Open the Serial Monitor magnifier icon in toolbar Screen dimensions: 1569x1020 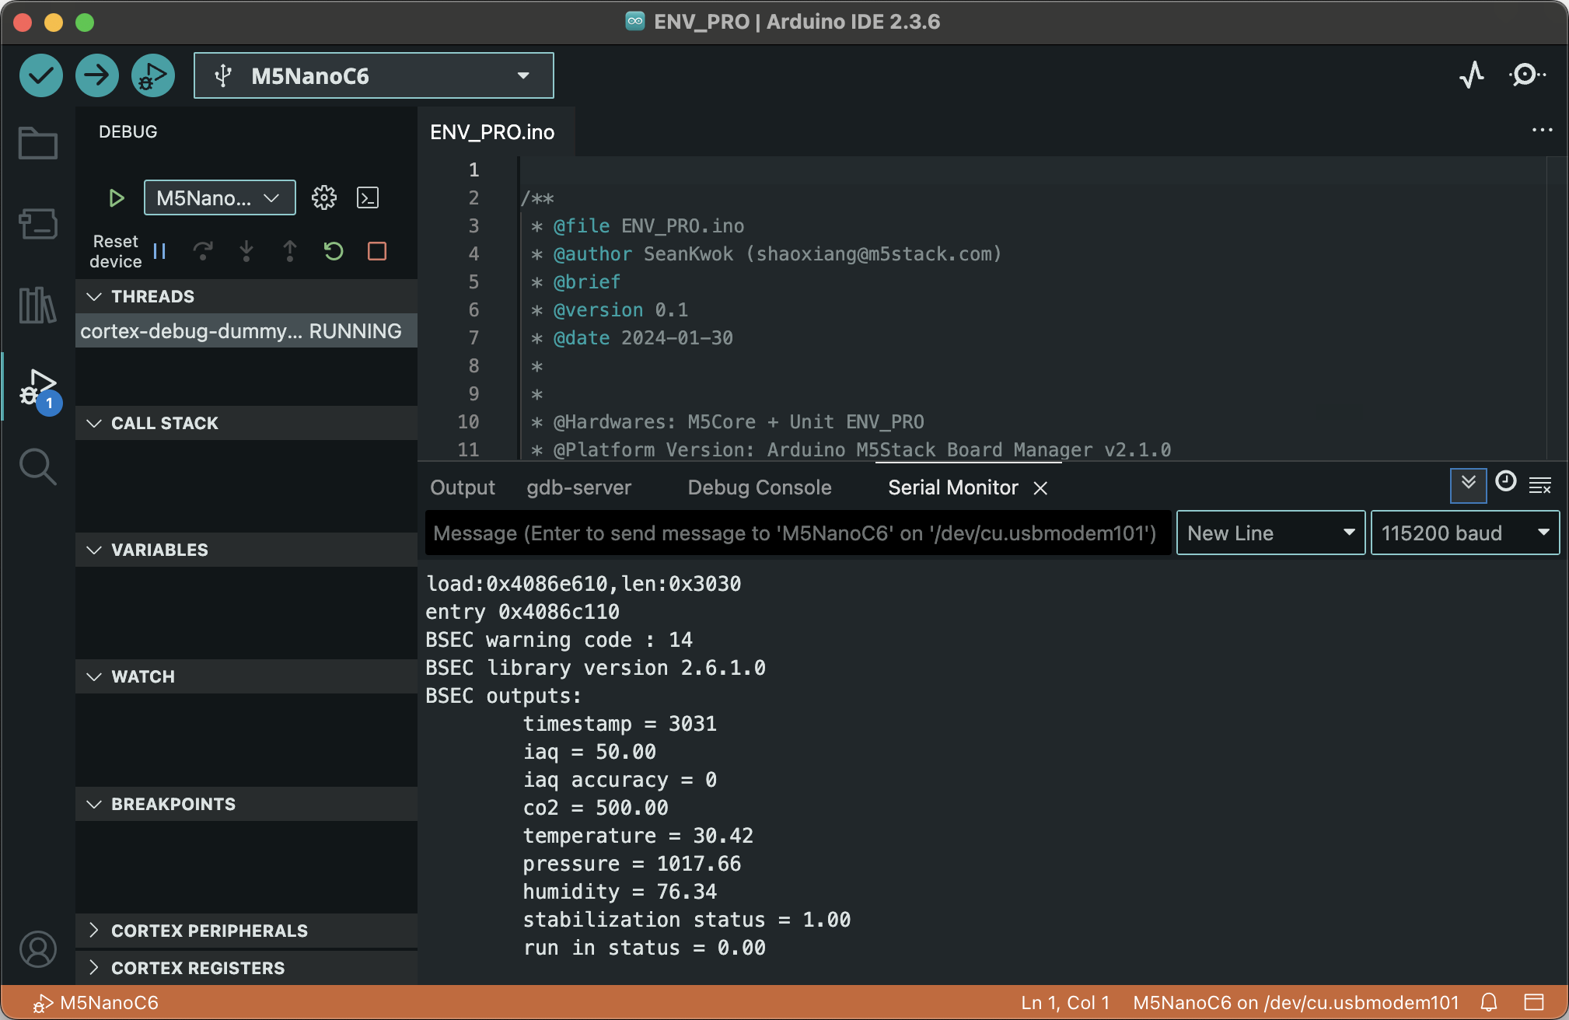[1526, 75]
